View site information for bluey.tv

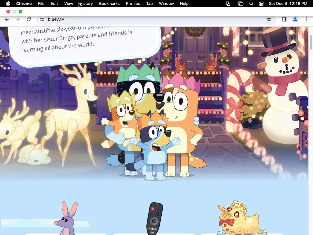42,19
